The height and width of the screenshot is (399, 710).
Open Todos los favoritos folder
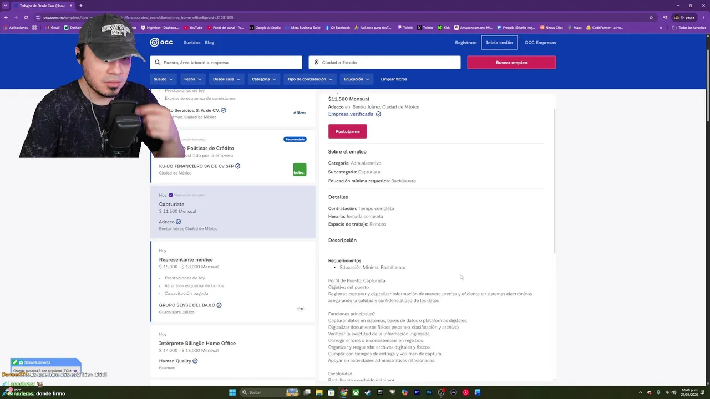tap(689, 28)
